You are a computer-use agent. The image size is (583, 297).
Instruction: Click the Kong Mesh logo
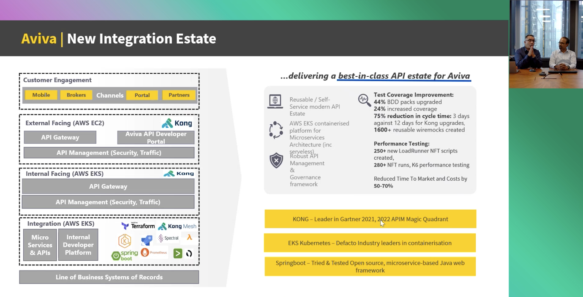177,227
